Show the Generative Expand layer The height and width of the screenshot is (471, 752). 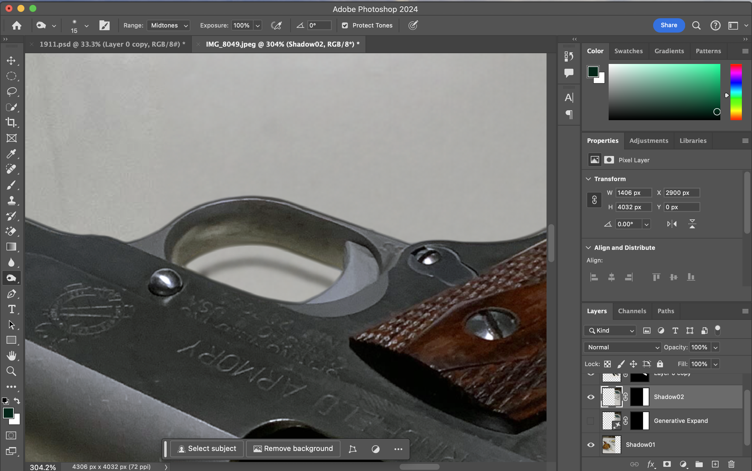click(x=590, y=421)
